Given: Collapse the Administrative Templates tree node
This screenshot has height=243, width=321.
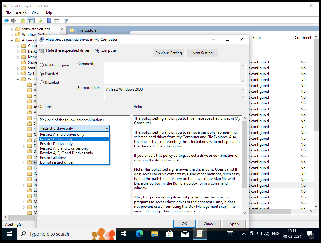Looking at the screenshot, I should pyautogui.click(x=12, y=40).
